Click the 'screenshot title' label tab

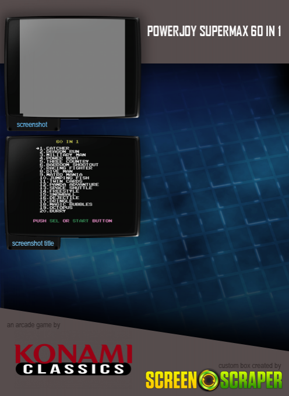tap(33, 243)
